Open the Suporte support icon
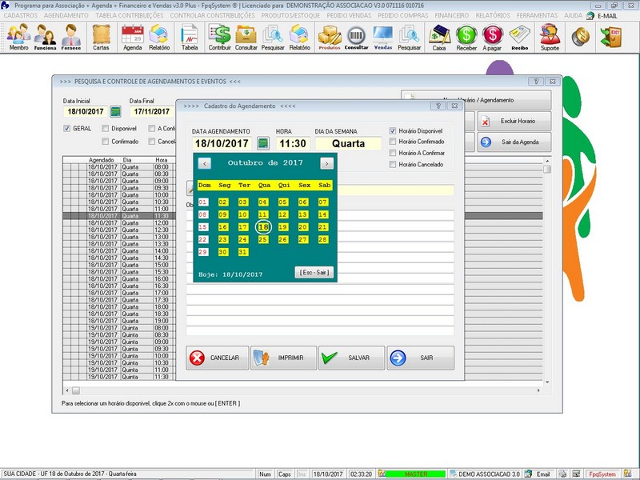Screen dimensions: 640x480 [550, 37]
